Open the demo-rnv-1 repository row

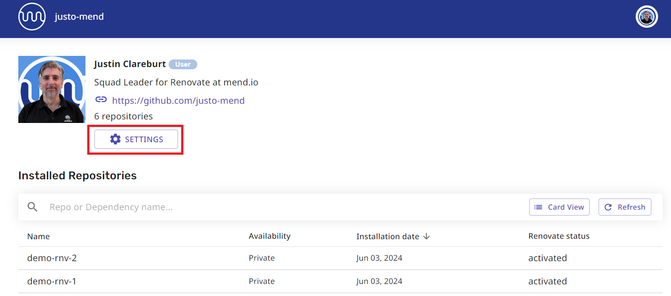pos(340,281)
